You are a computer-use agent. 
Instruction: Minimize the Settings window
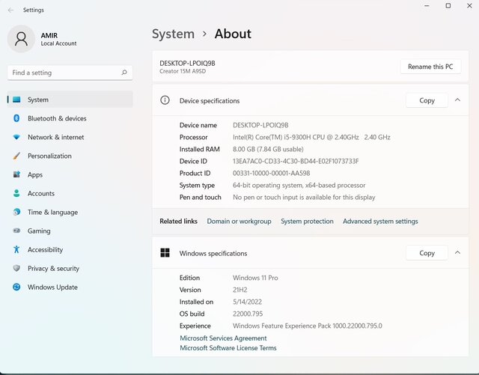click(427, 5)
